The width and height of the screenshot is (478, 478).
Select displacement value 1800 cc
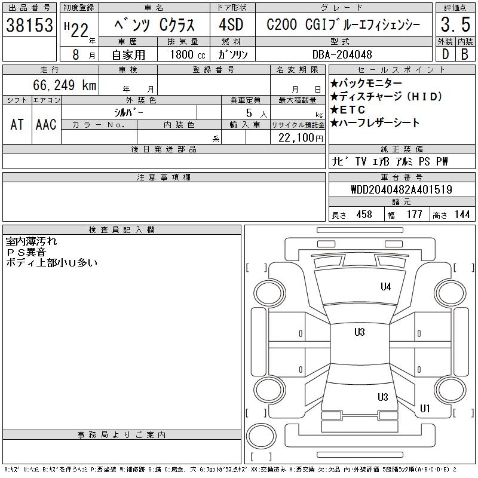click(188, 54)
